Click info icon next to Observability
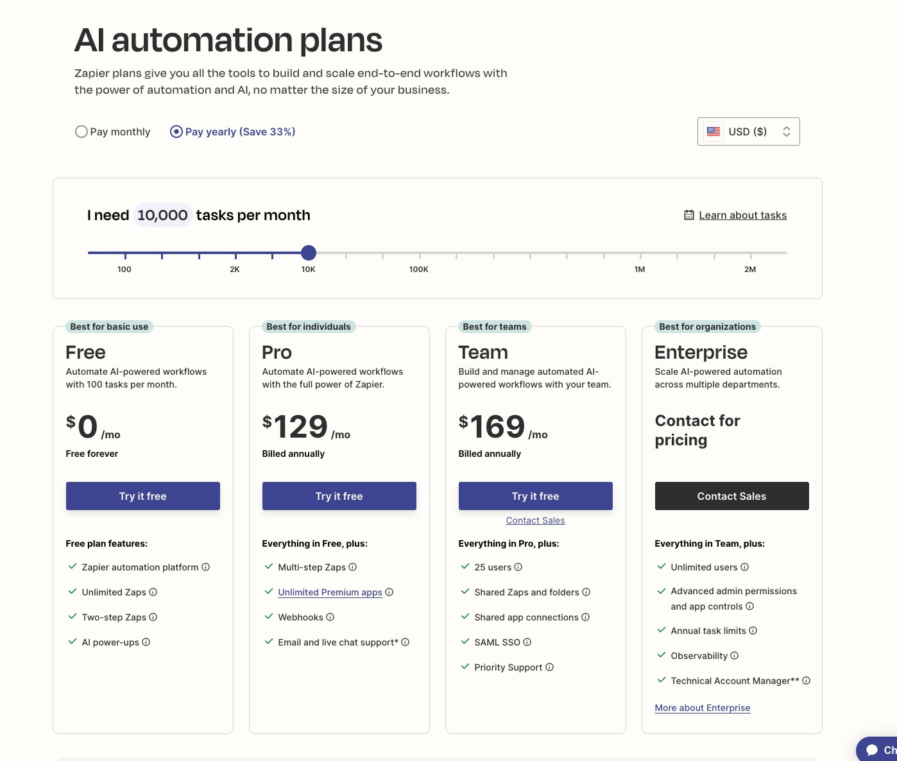 [735, 656]
